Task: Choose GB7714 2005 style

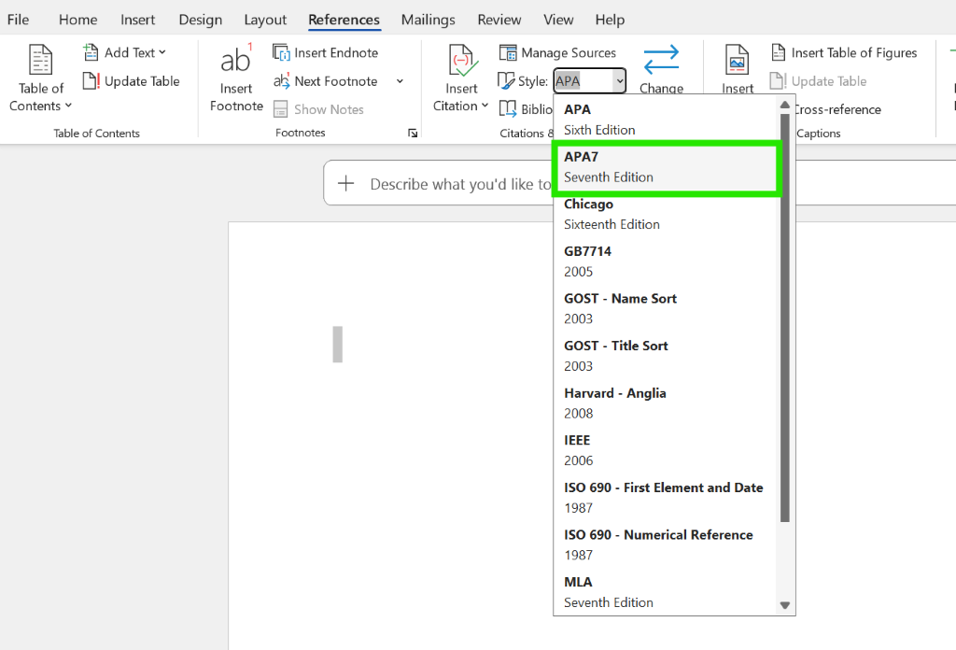Action: pos(667,261)
